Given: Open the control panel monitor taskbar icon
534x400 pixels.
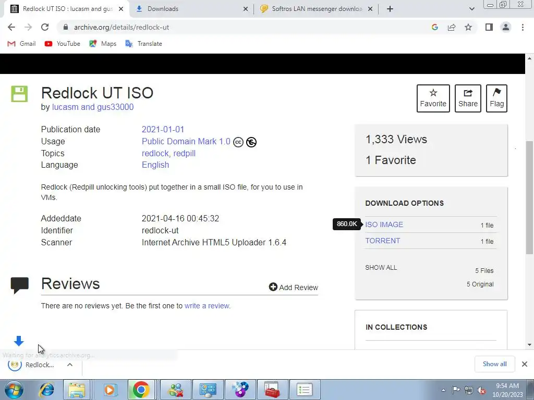Looking at the screenshot, I should [x=208, y=390].
